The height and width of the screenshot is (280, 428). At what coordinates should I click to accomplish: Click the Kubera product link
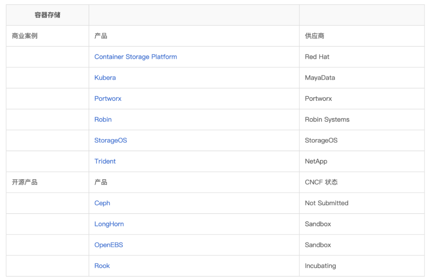pyautogui.click(x=105, y=78)
